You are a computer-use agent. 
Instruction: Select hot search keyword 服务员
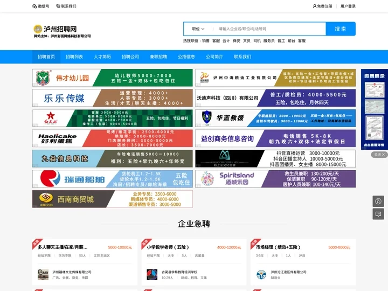pos(269,41)
